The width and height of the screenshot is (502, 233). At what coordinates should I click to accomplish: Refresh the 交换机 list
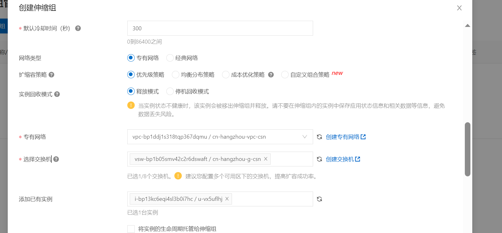point(320,159)
